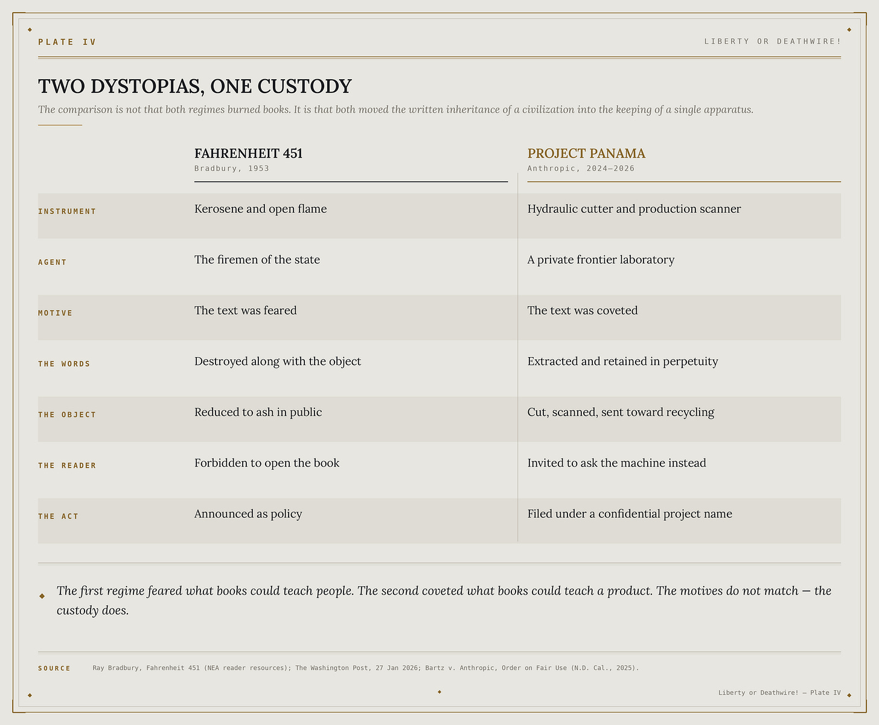The width and height of the screenshot is (879, 725).
Task: Click the THE READER row label
Action: point(67,465)
